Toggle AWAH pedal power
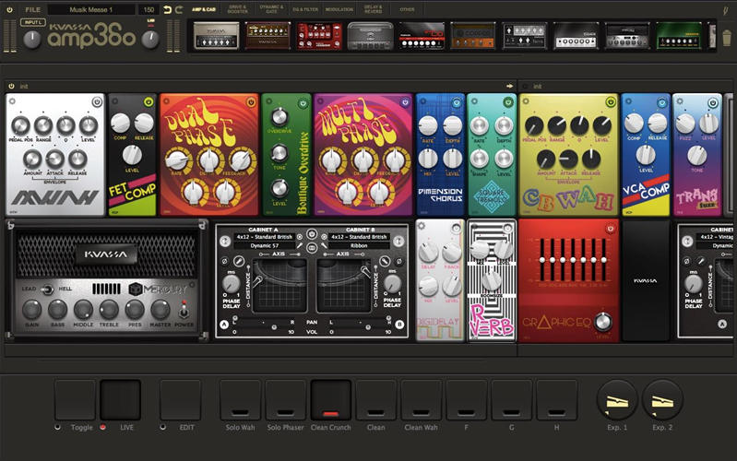Image resolution: width=737 pixels, height=461 pixels. (x=97, y=102)
